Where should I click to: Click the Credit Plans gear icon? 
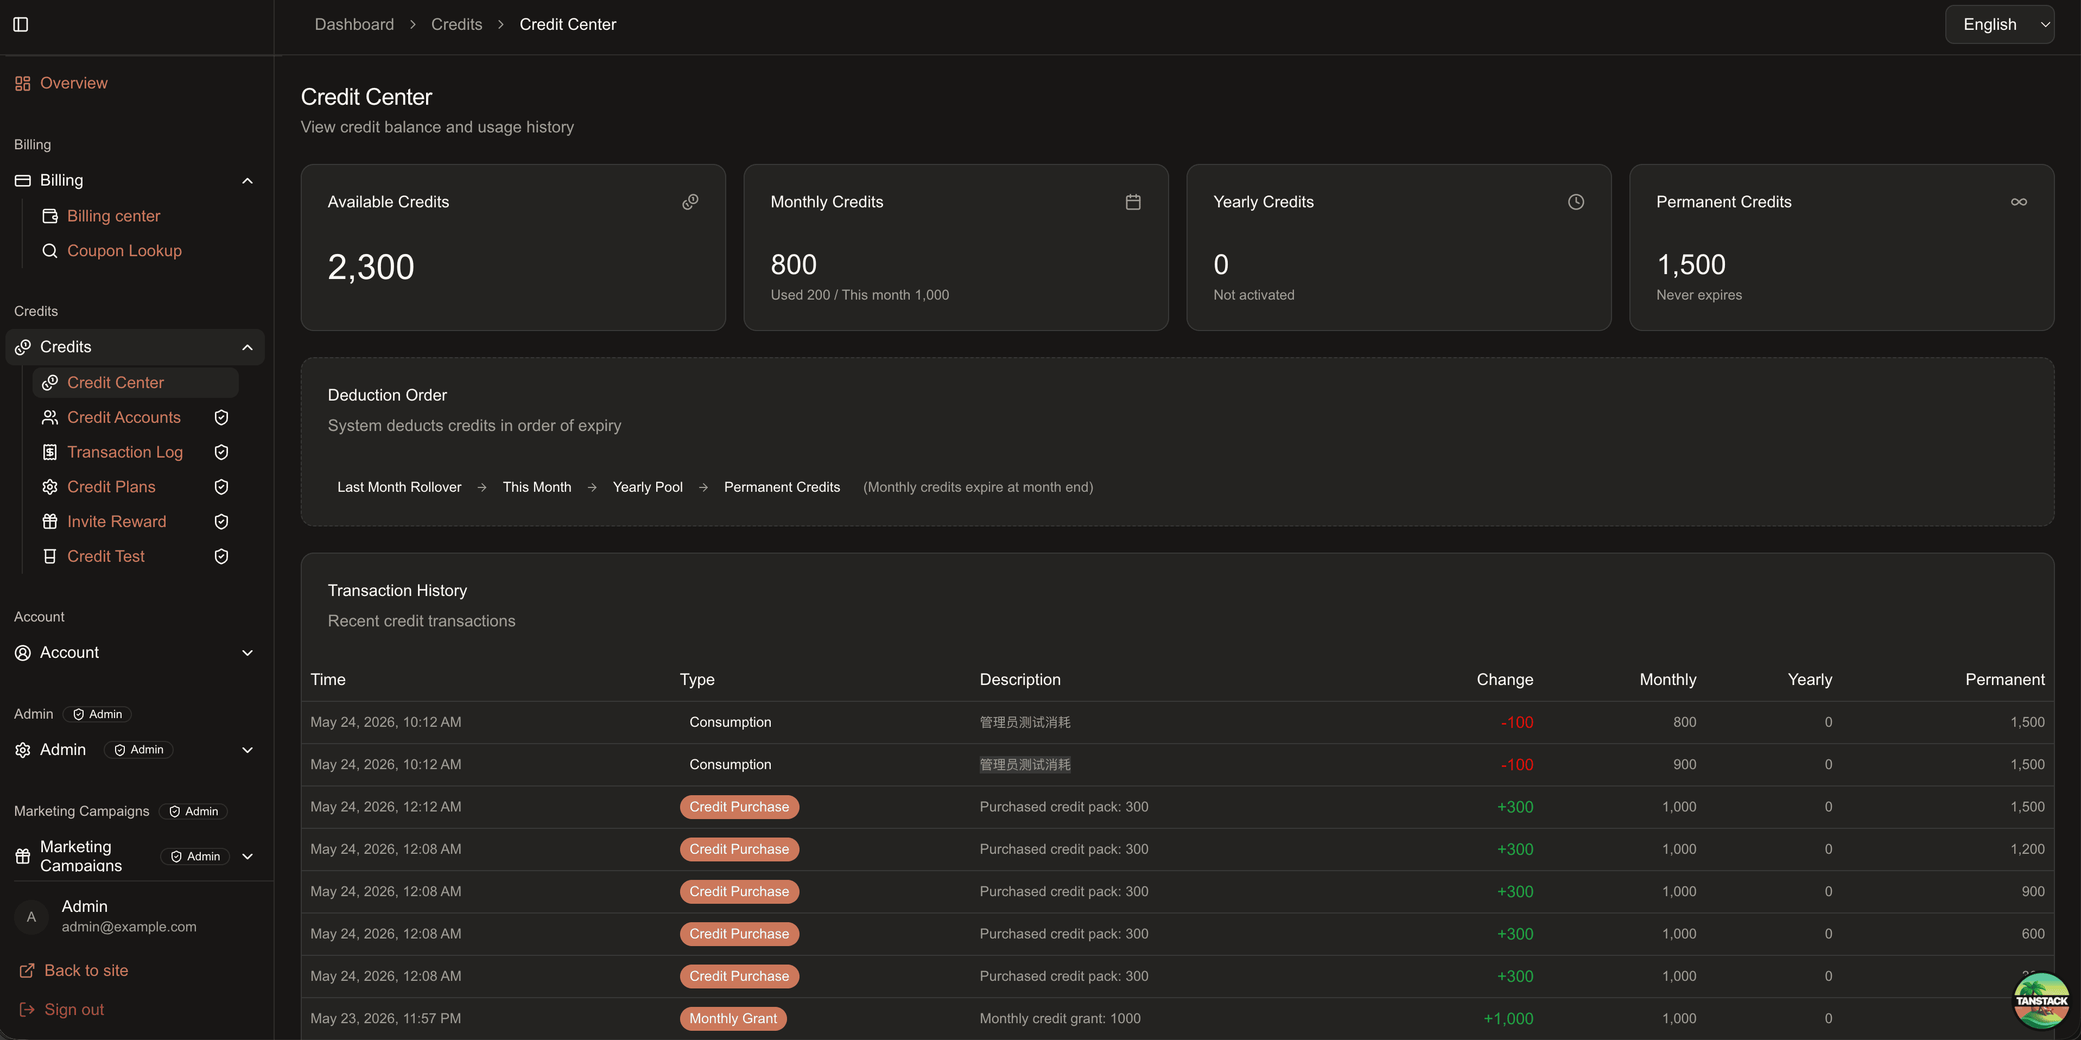[x=50, y=486]
